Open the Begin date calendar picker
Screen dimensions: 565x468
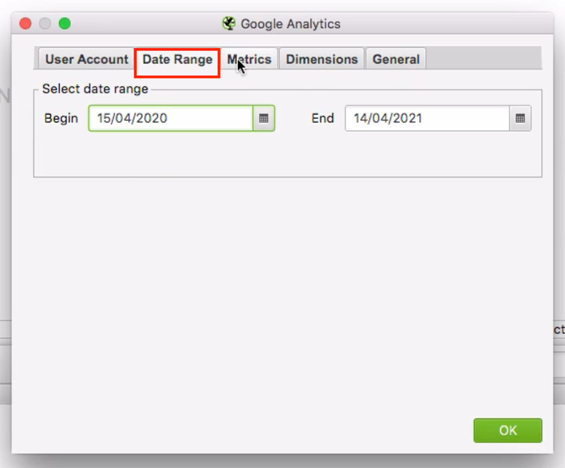coord(264,118)
